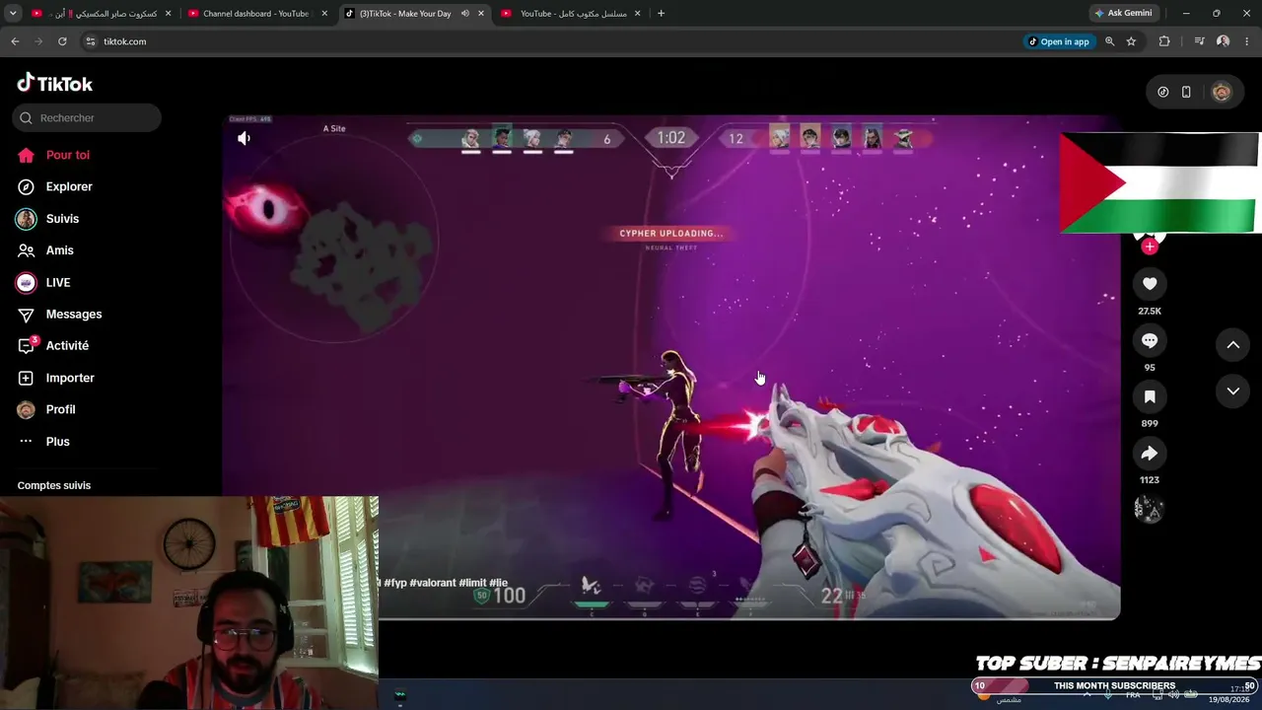Viewport: 1262px width, 710px height.
Task: Switch to the first browser tab
Action: (x=102, y=14)
